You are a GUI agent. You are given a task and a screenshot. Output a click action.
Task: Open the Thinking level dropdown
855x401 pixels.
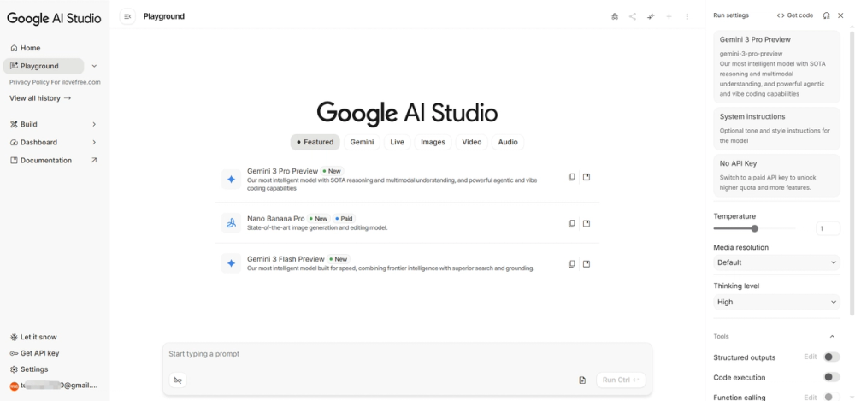click(x=776, y=302)
